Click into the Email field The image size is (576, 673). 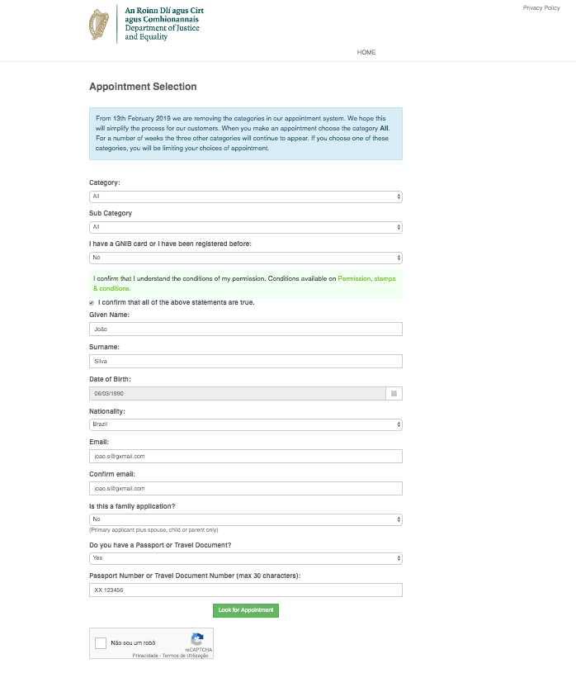click(245, 456)
